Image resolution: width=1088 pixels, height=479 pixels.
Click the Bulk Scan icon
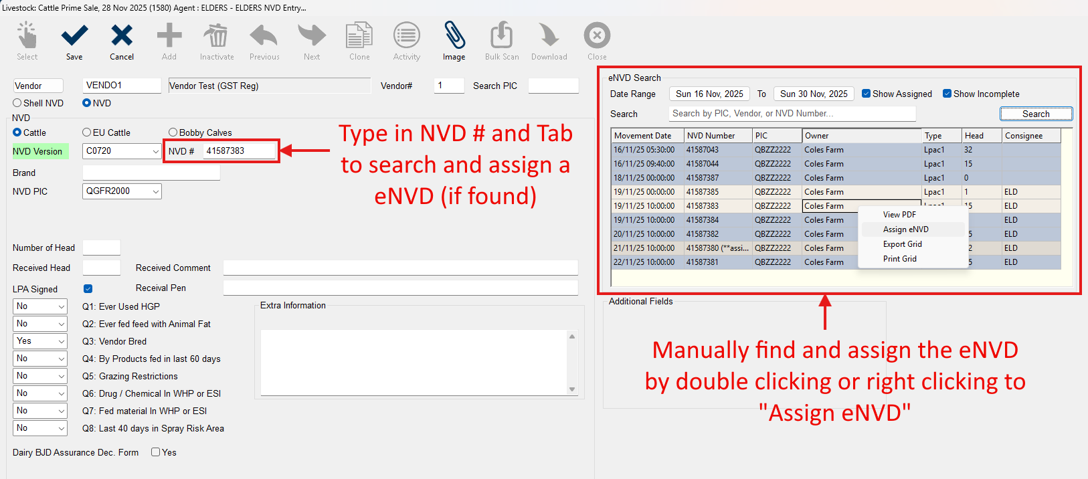tap(502, 35)
